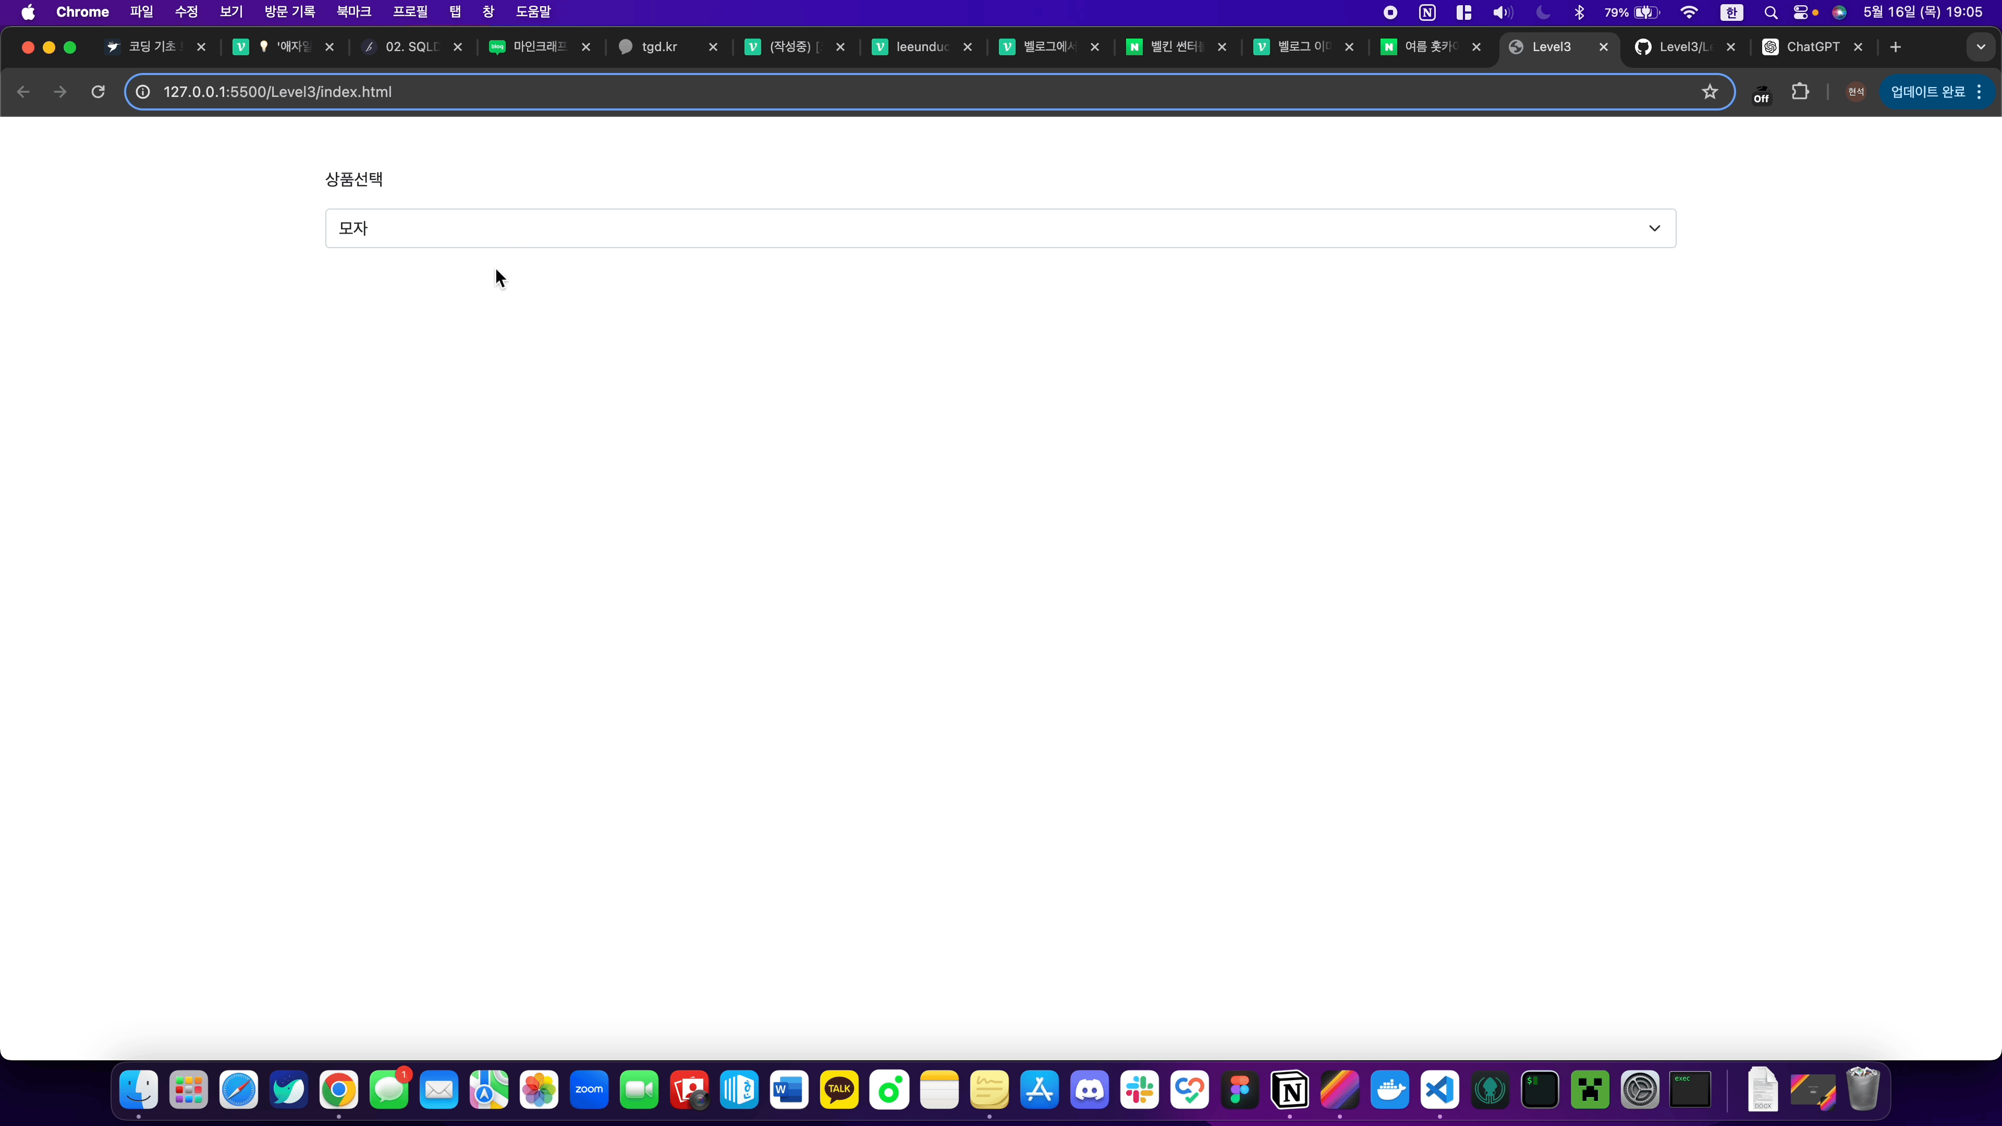Open Visual Studio Code from the Dock
2002x1126 pixels.
pyautogui.click(x=1439, y=1090)
